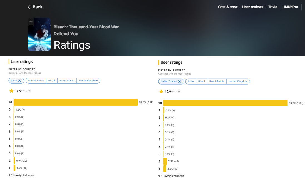Open the User reviews page
Viewport: 305px width, 181px height.
tap(253, 7)
